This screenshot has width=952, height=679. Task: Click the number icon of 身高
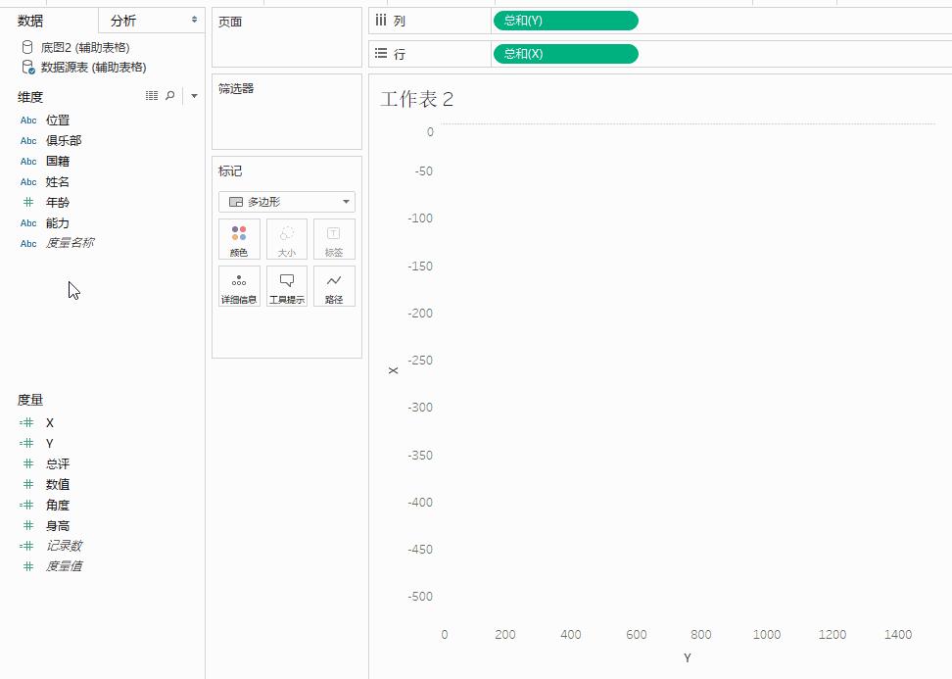(28, 525)
